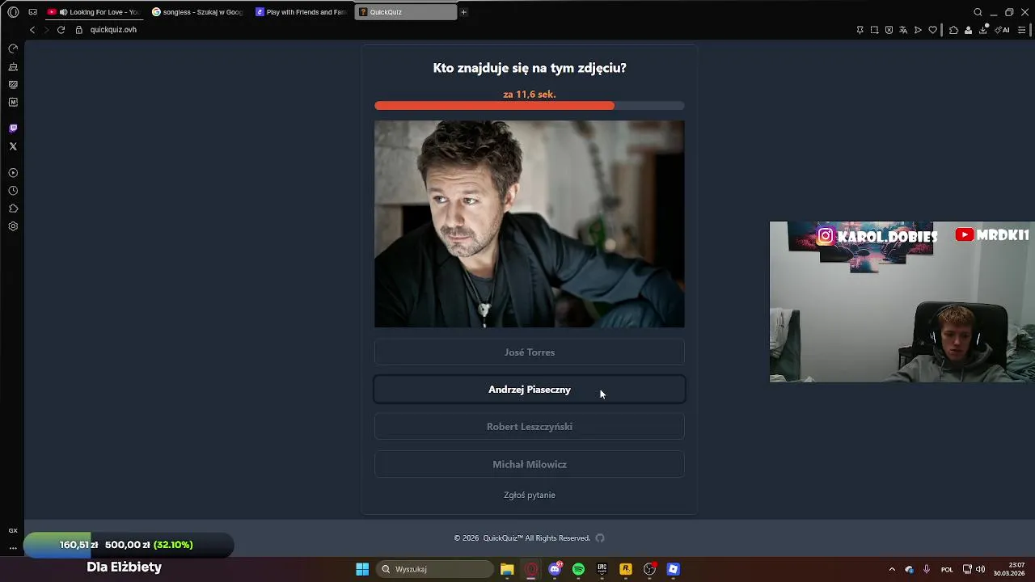Viewport: 1035px width, 582px height.
Task: Take a snapshot with the capture icon
Action: (x=874, y=30)
